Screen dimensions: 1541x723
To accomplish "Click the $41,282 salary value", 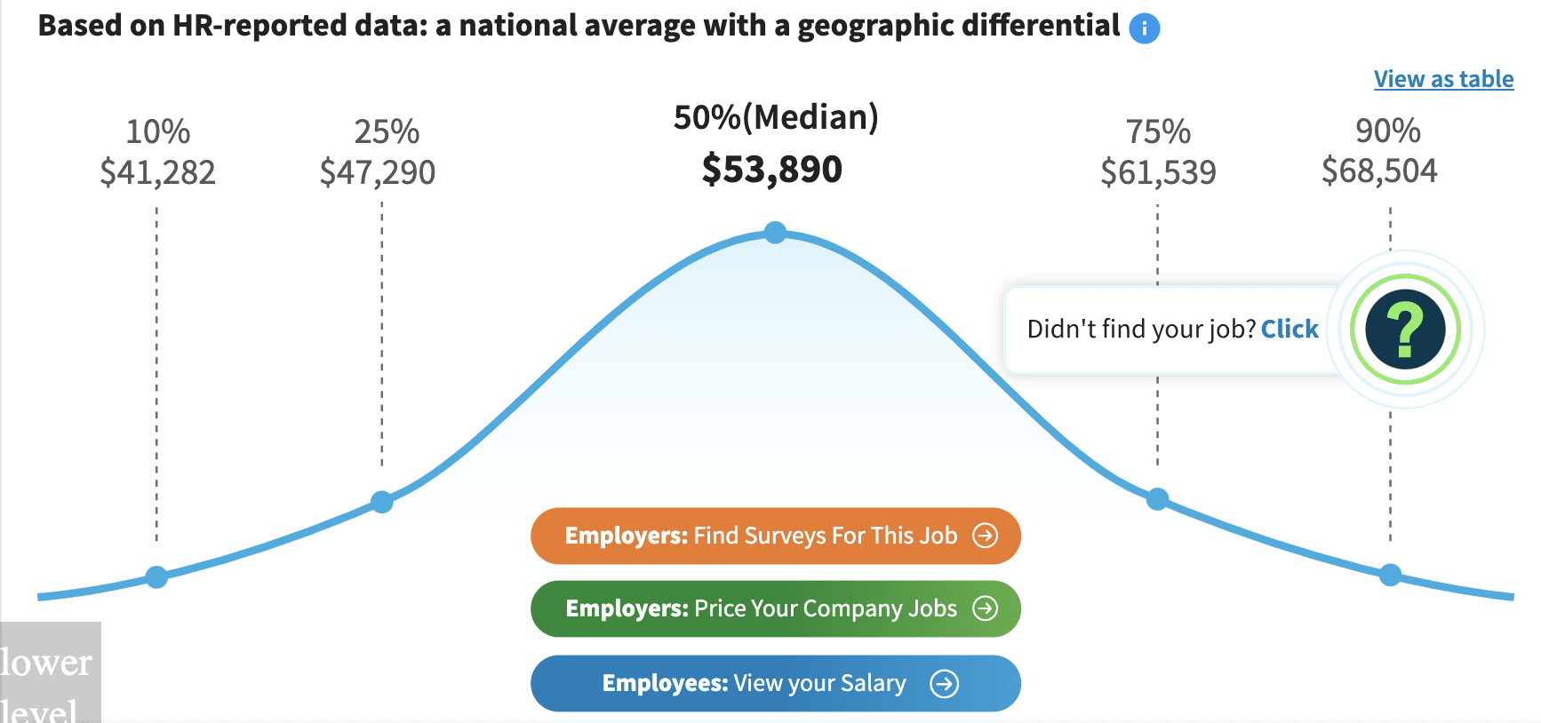I will [157, 172].
